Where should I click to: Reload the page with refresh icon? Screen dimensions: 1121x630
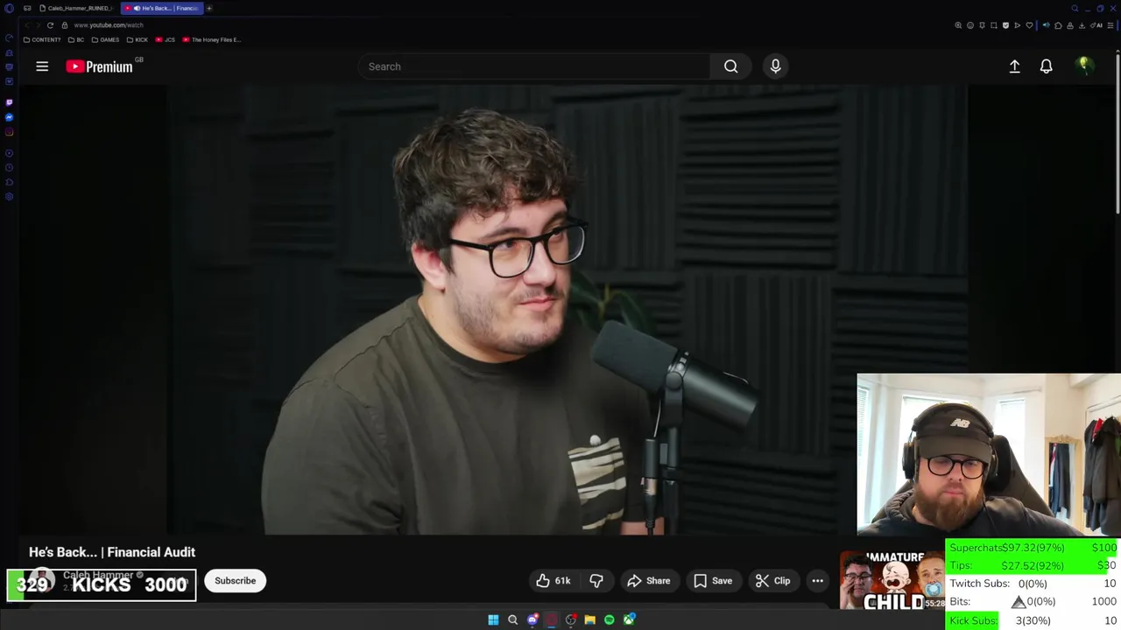tap(50, 25)
